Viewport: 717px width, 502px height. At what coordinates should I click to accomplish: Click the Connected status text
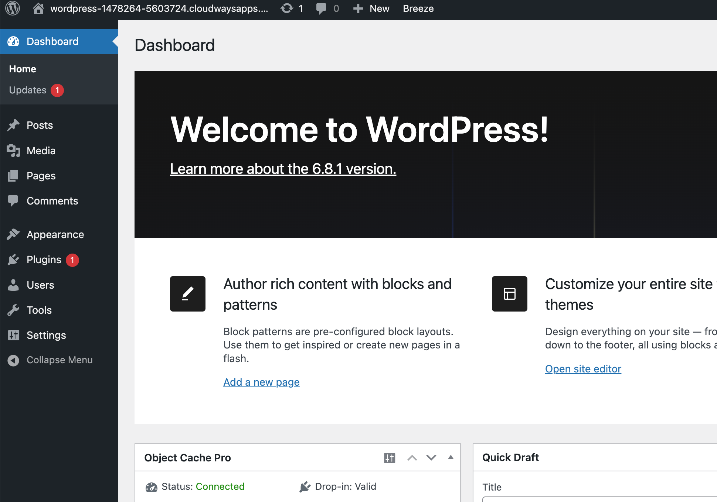coord(220,486)
